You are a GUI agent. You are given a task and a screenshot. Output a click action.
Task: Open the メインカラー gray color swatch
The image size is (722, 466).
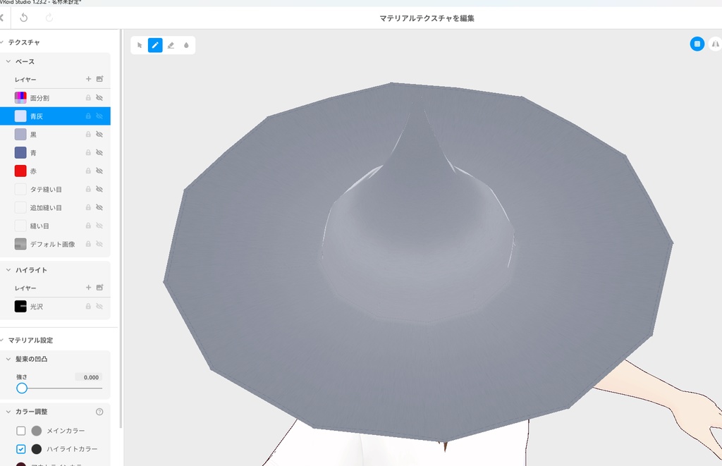(x=37, y=431)
